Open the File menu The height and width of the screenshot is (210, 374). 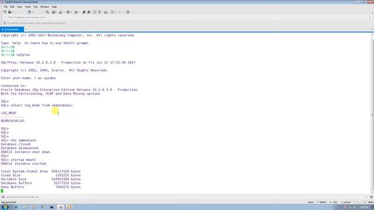5,6
